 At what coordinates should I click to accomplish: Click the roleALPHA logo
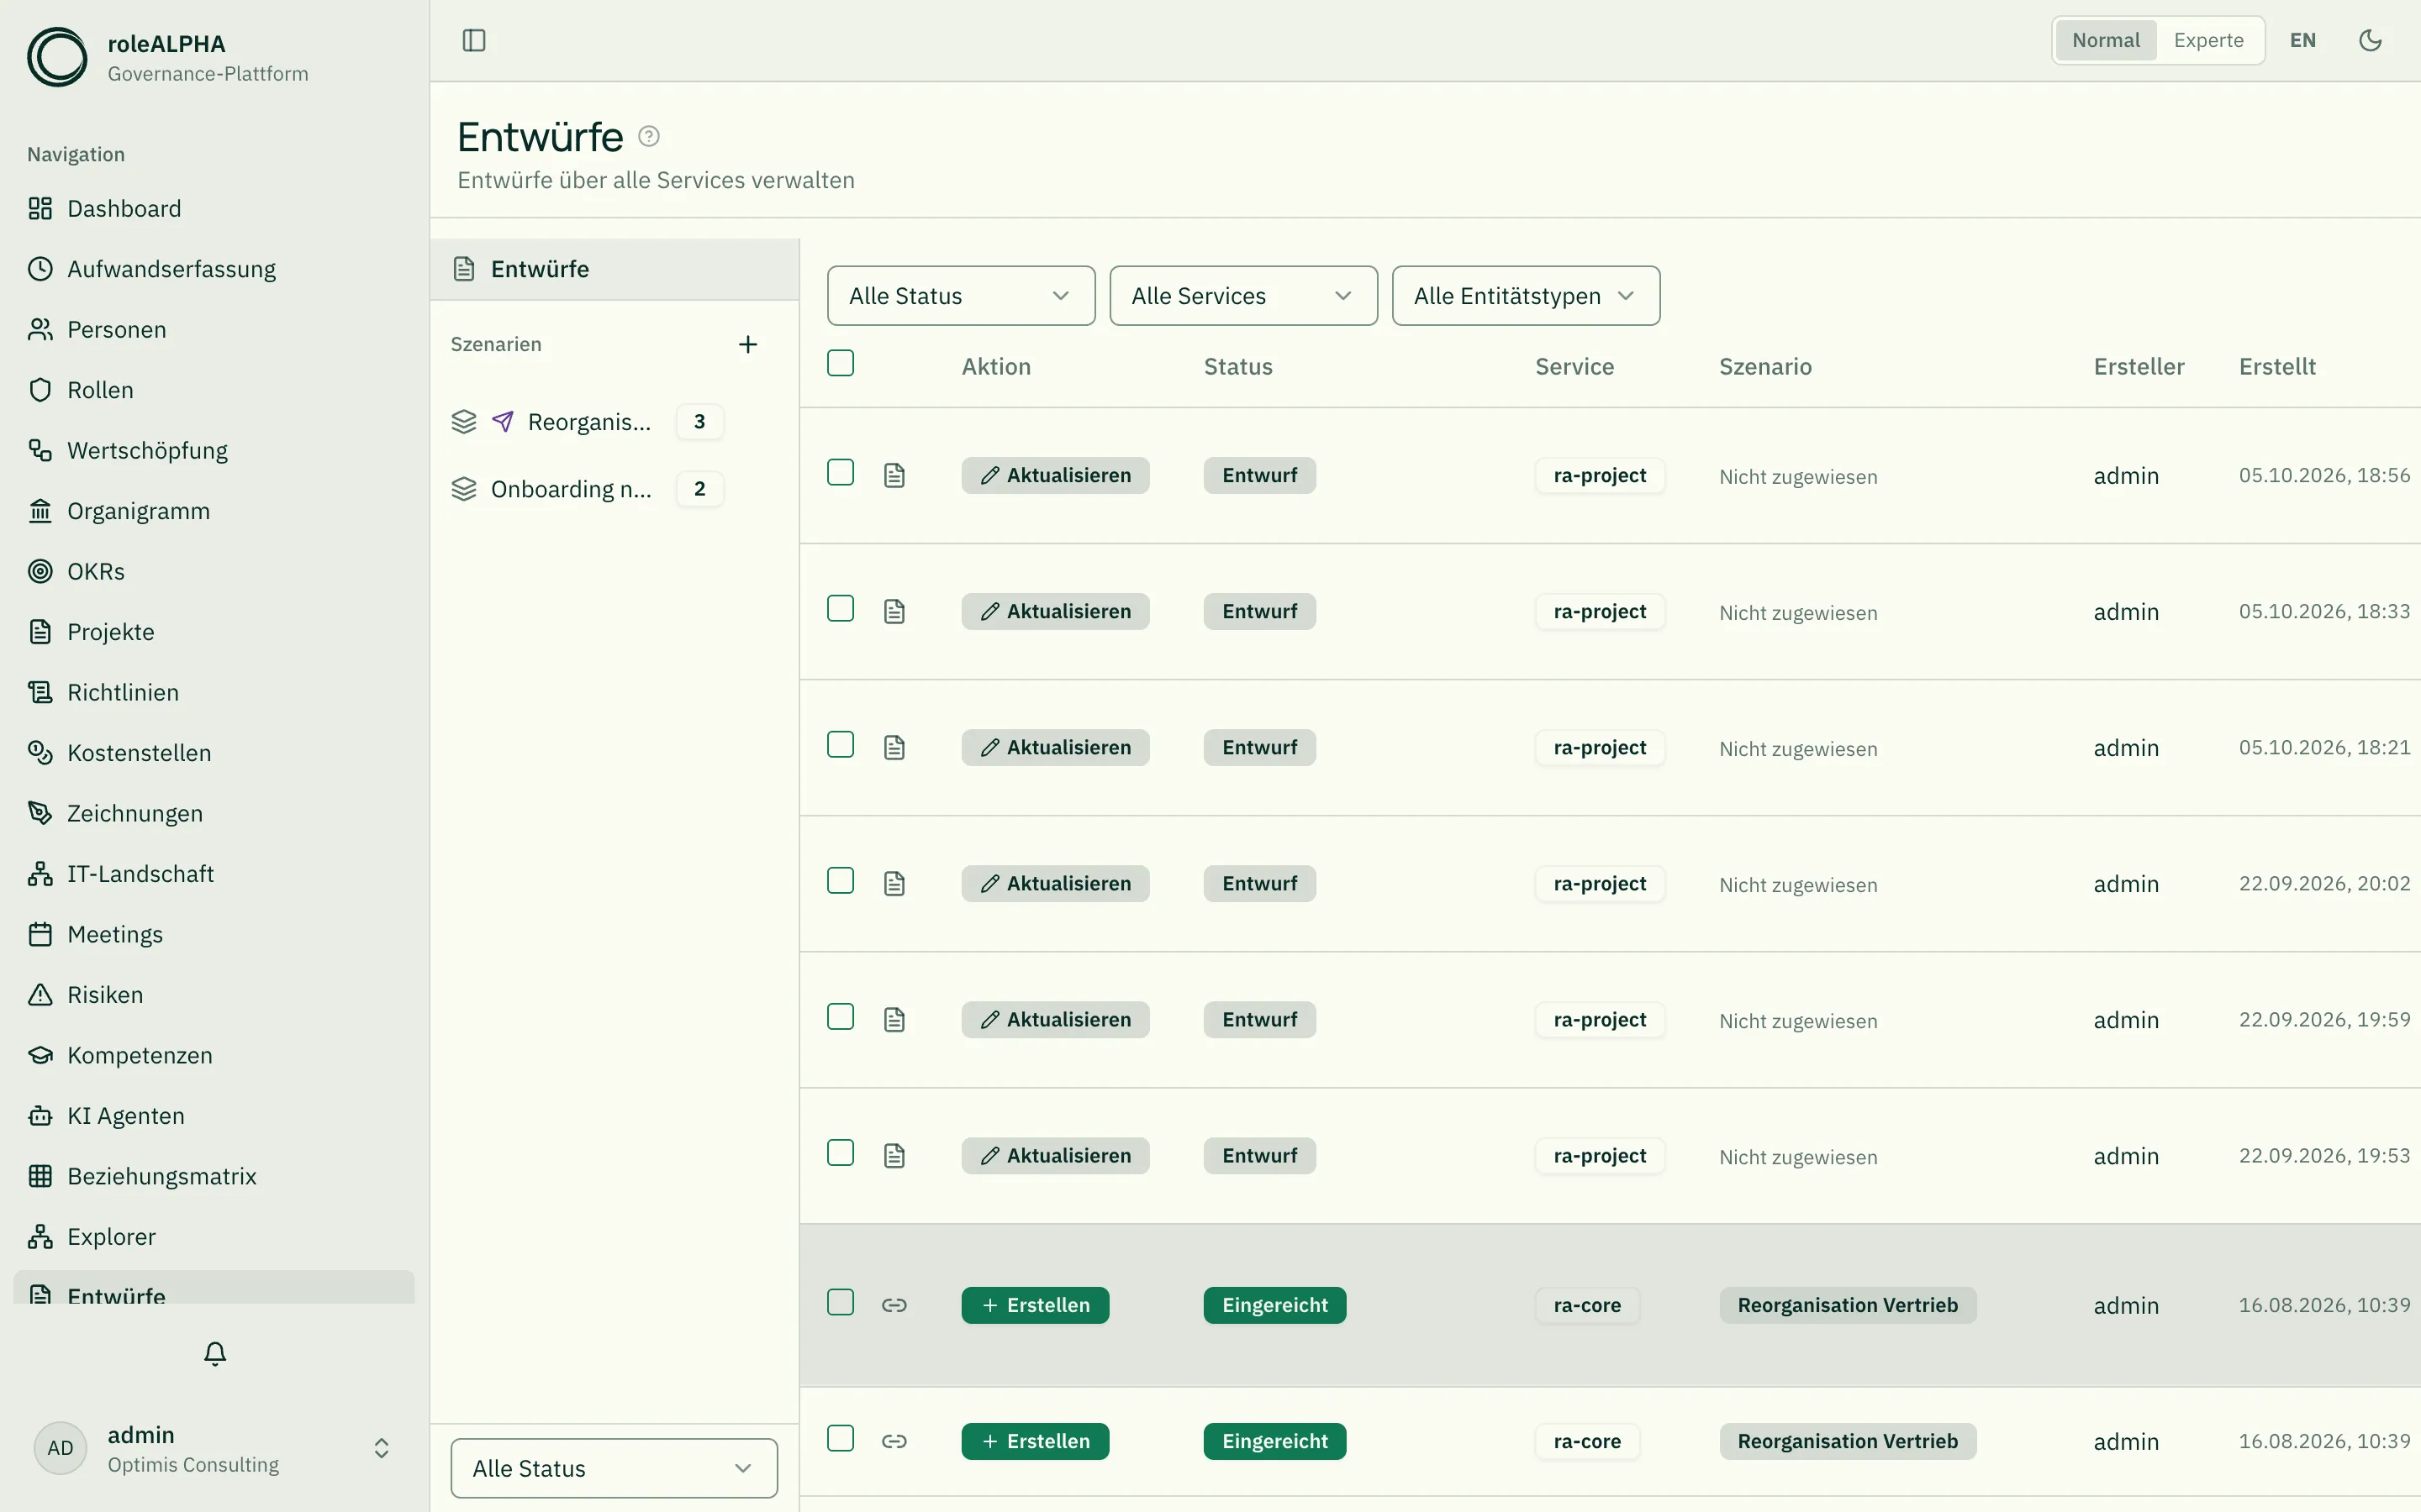57,57
